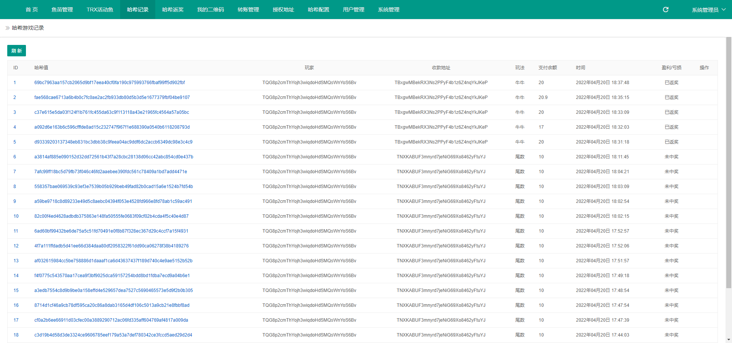The height and width of the screenshot is (343, 732).
Task: Click the 时间 column header
Action: pos(581,68)
